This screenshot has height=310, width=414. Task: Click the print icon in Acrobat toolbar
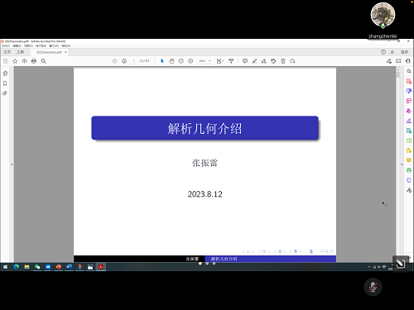tap(34, 61)
